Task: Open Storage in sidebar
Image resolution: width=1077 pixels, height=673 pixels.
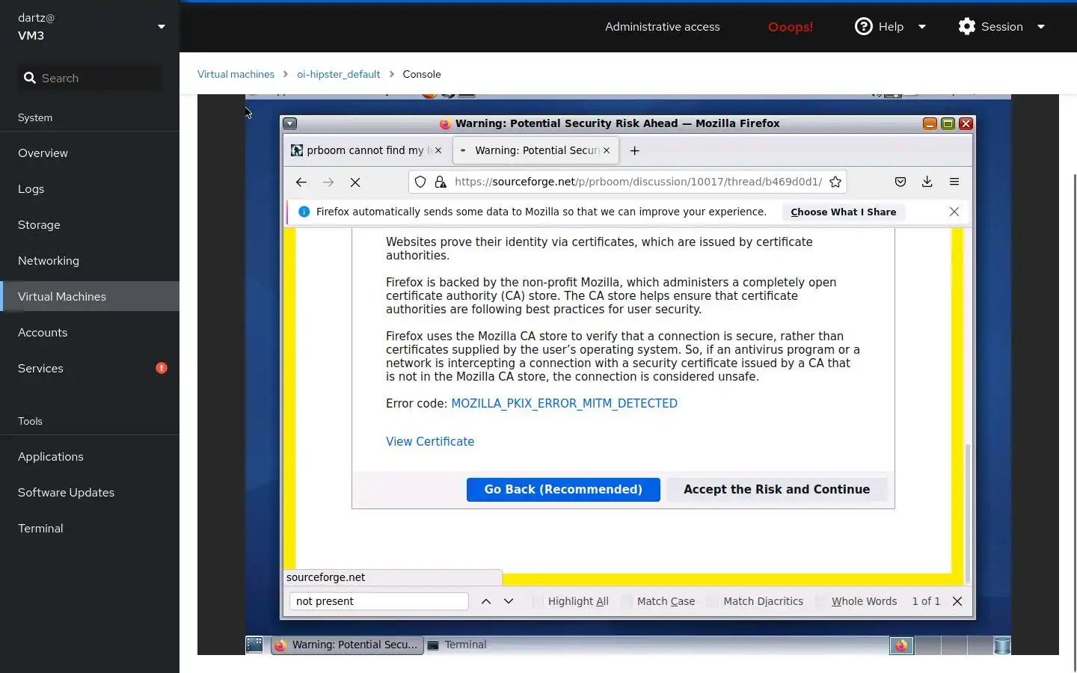Action: click(90, 224)
